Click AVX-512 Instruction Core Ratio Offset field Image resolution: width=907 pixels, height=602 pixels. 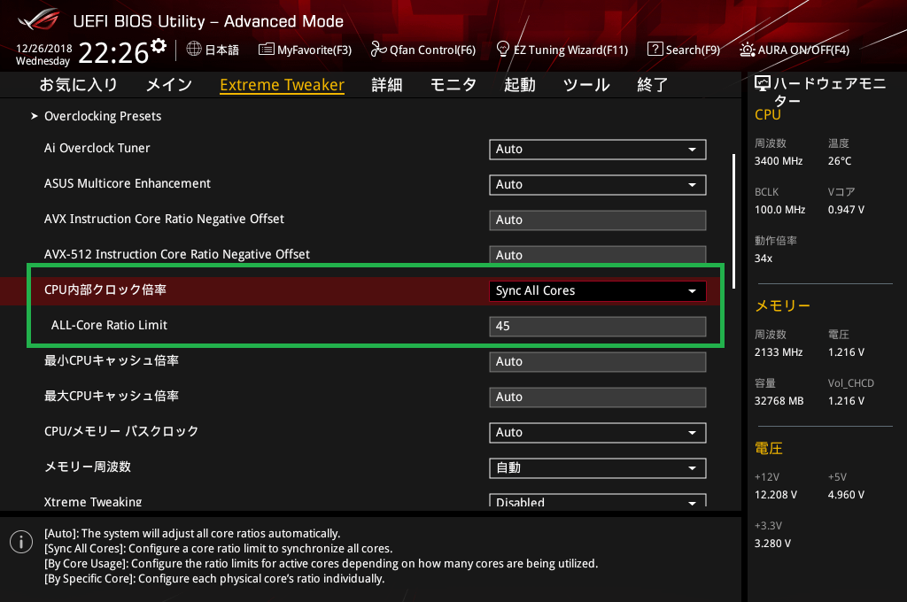598,254
